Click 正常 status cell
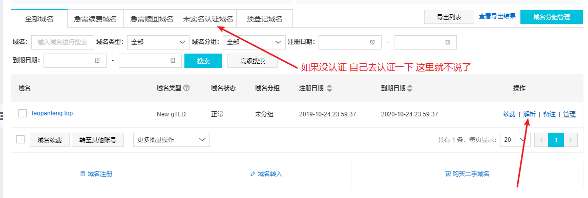The height and width of the screenshot is (198, 588). click(217, 114)
